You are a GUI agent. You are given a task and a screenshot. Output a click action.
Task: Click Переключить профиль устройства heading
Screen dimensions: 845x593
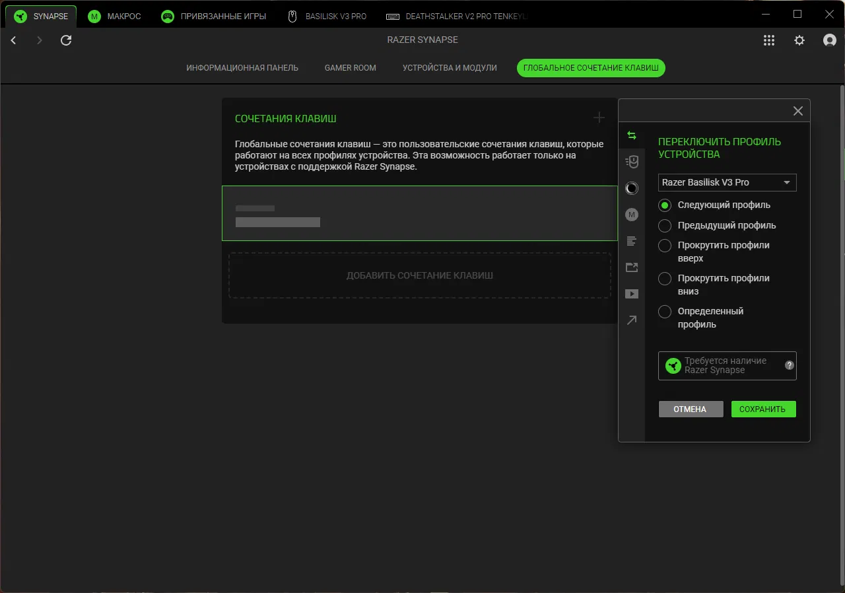[720, 148]
